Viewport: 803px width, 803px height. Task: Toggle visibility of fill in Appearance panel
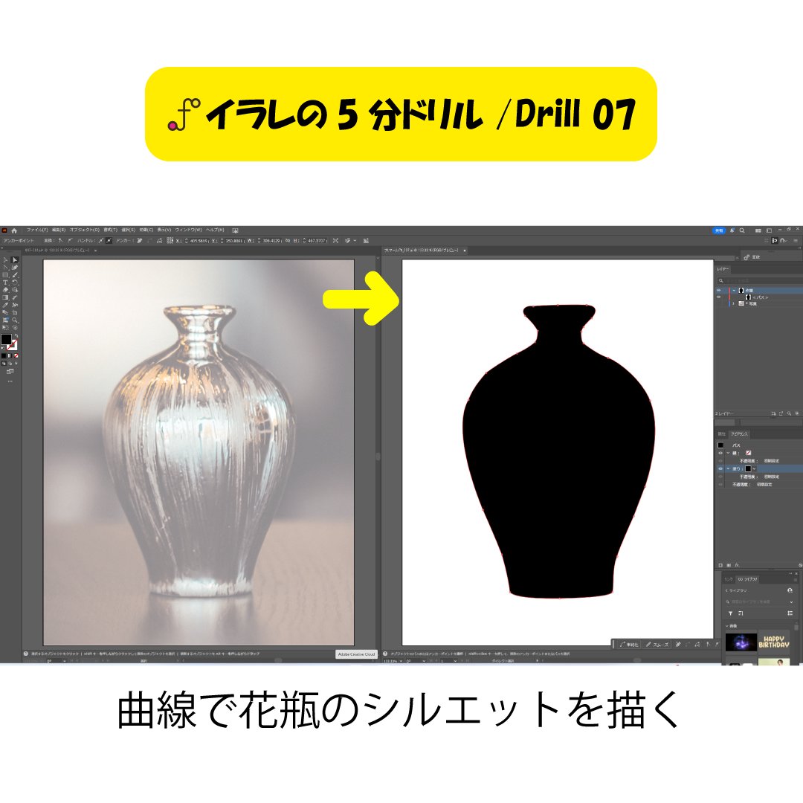click(720, 468)
